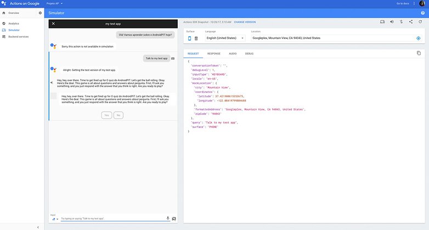Open the Projeto AP project dropdown
This screenshot has height=230, width=429.
[x=54, y=3]
